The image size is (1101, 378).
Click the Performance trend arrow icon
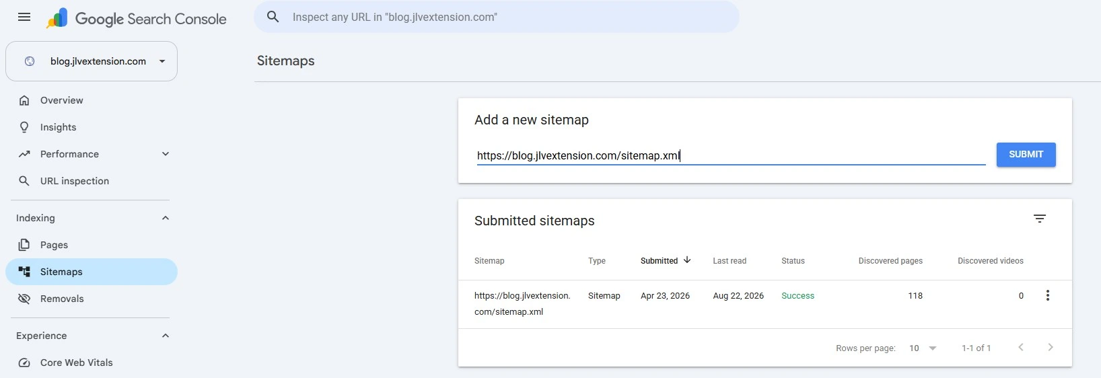click(24, 154)
